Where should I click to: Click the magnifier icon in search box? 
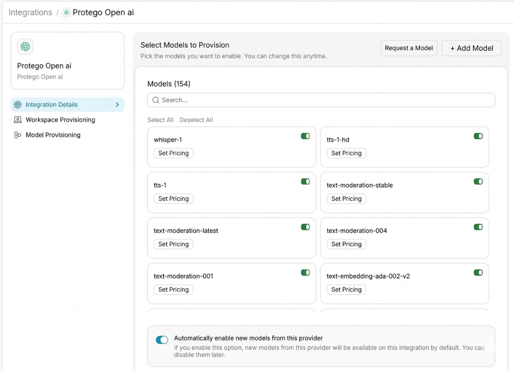coord(156,100)
